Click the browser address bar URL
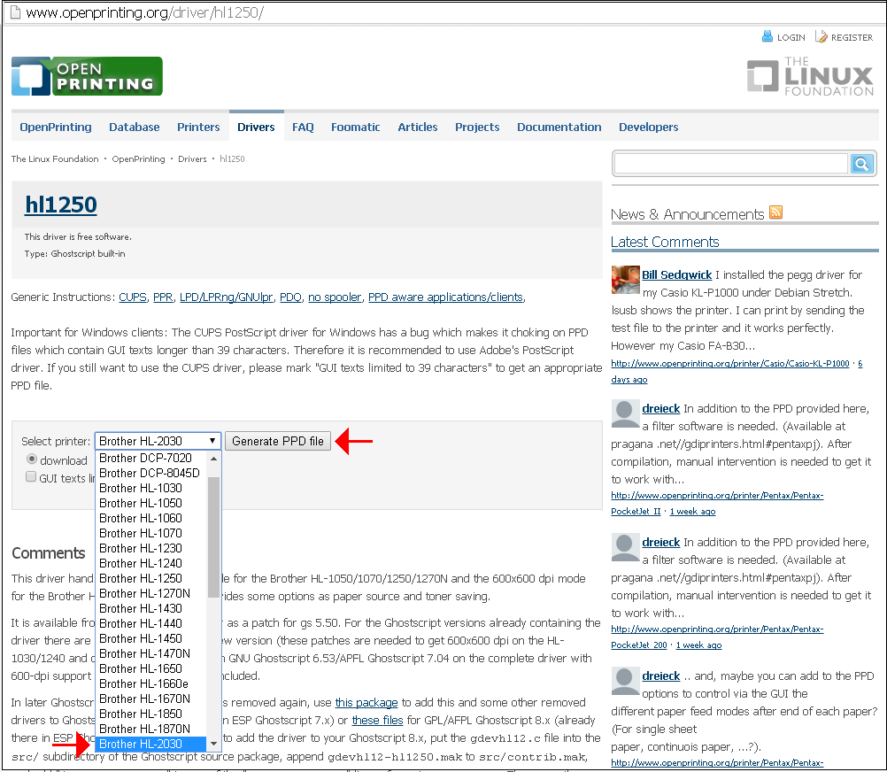The height and width of the screenshot is (772, 887). coord(145,12)
